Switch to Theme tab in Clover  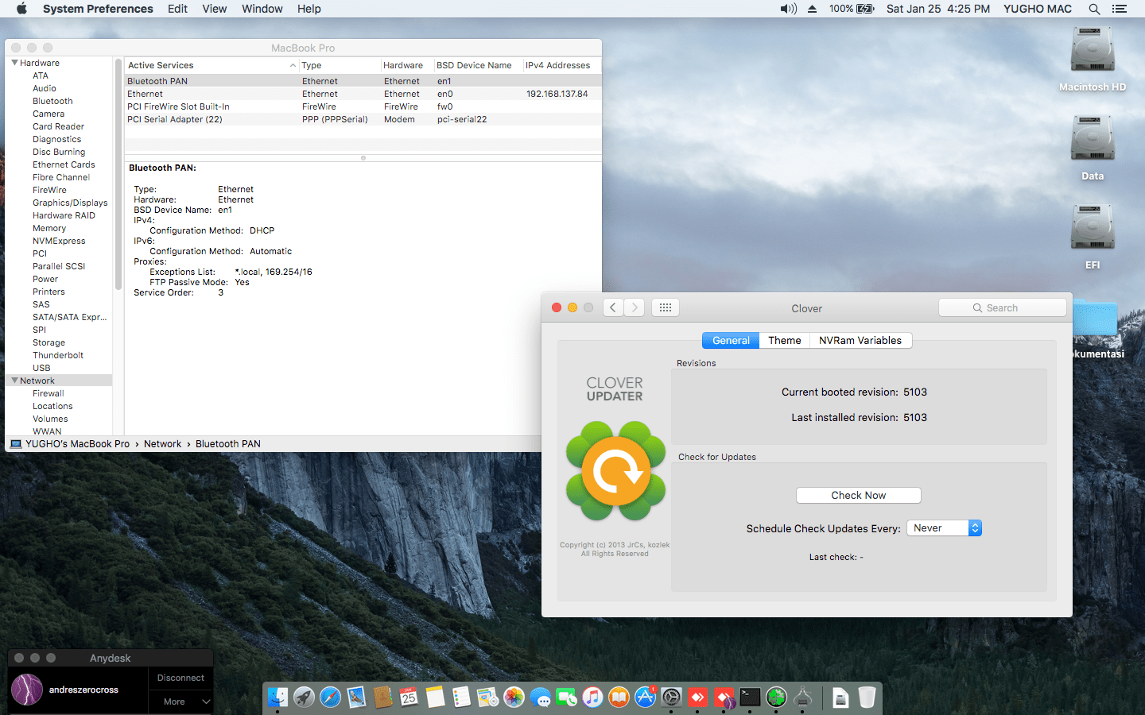pyautogui.click(x=785, y=340)
